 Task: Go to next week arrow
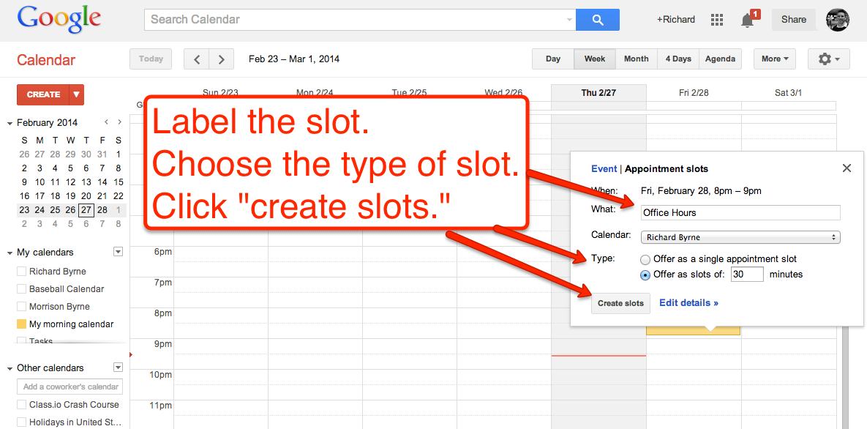click(x=222, y=59)
